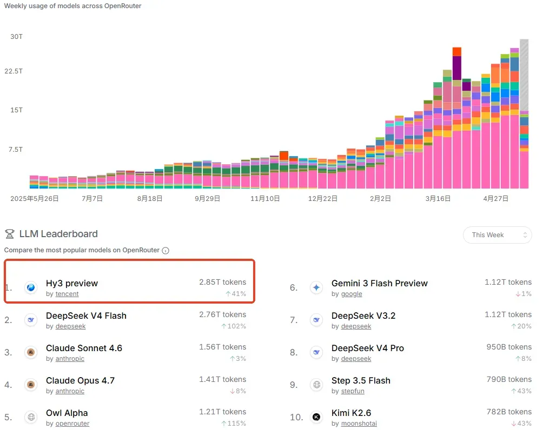Viewport: 543px width, 430px height.
Task: Click the '1.41T tokens' value
Action: tap(223, 380)
